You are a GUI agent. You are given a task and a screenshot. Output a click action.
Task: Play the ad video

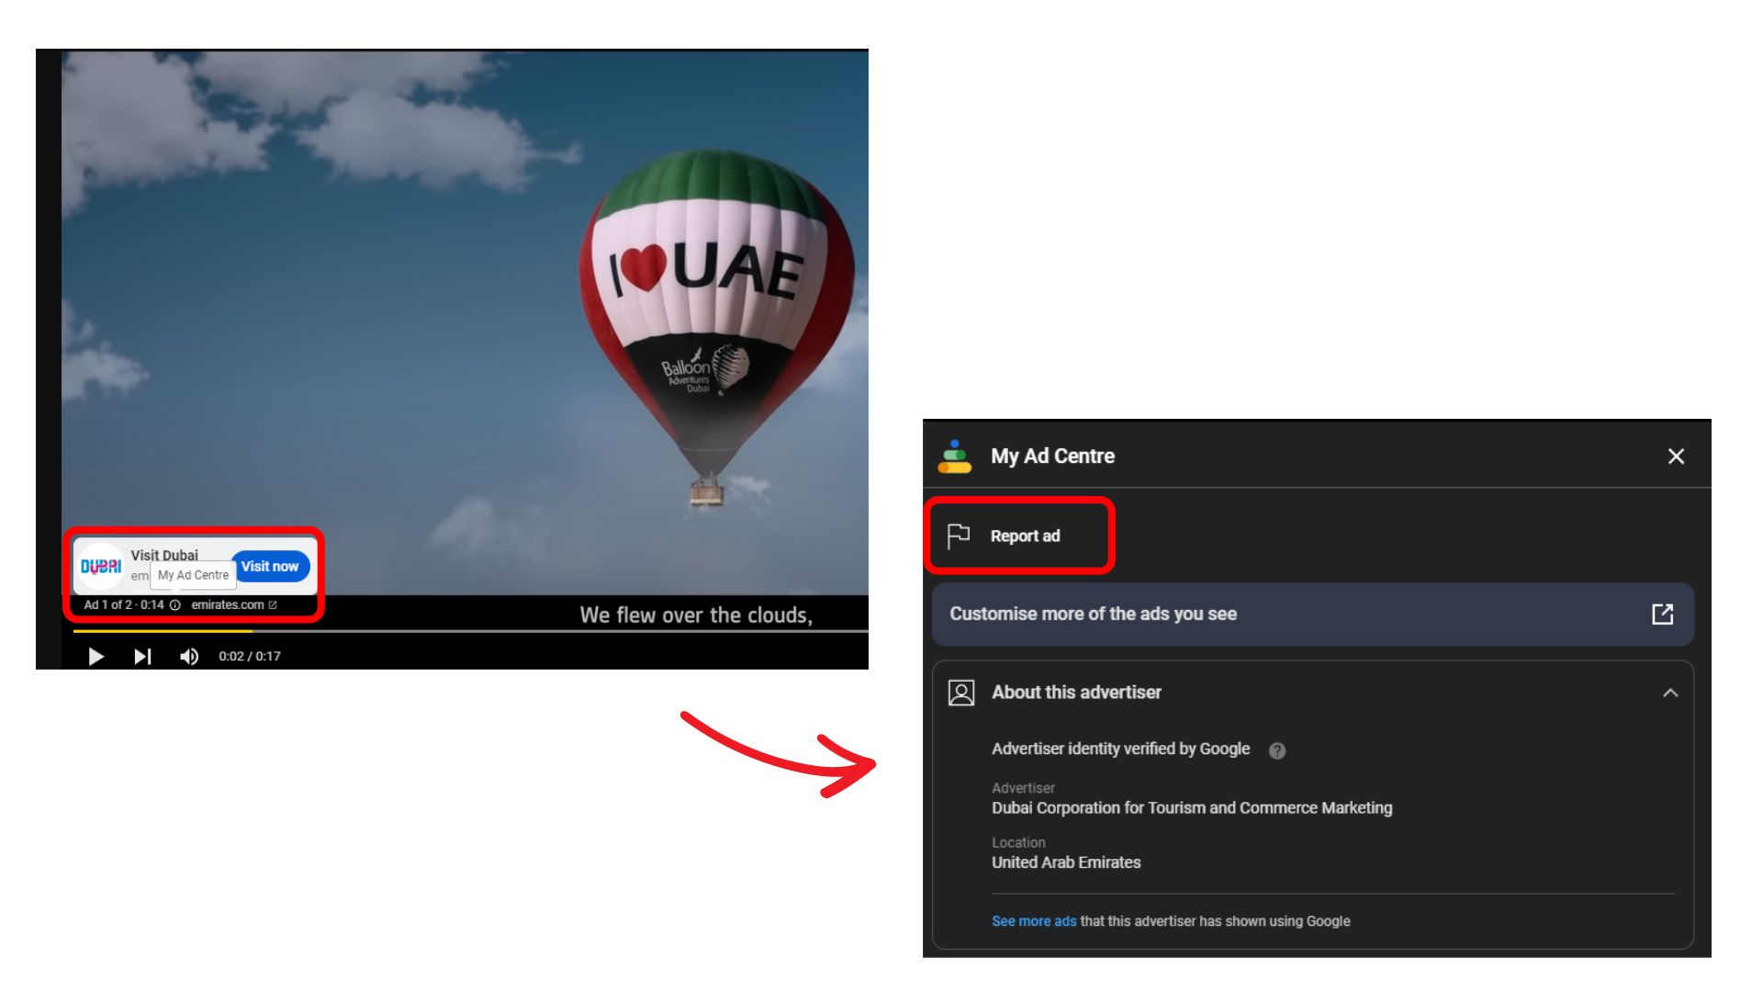(x=96, y=657)
